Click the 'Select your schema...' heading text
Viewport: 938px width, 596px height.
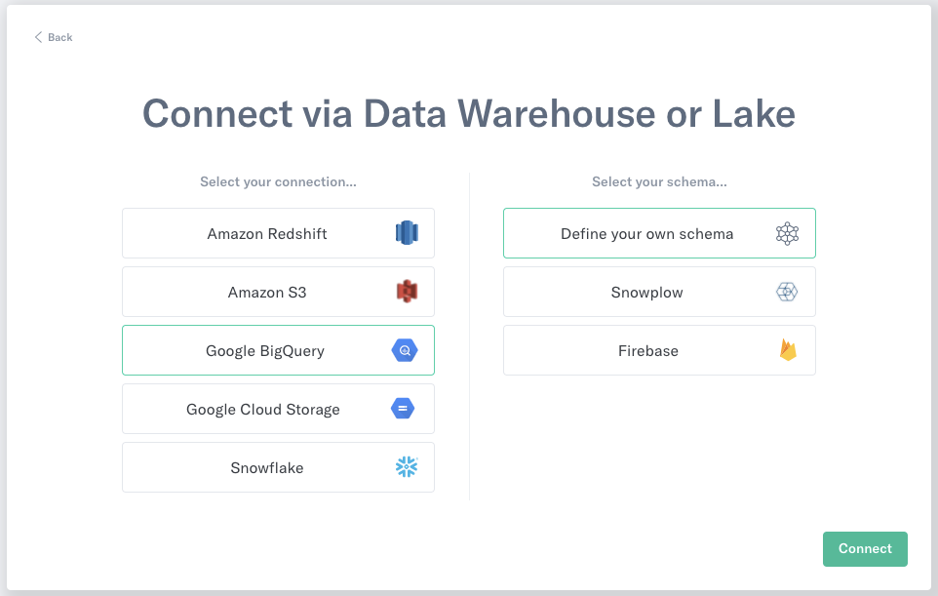(x=659, y=181)
